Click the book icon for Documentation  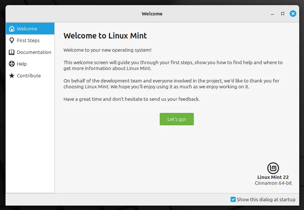[x=12, y=52]
